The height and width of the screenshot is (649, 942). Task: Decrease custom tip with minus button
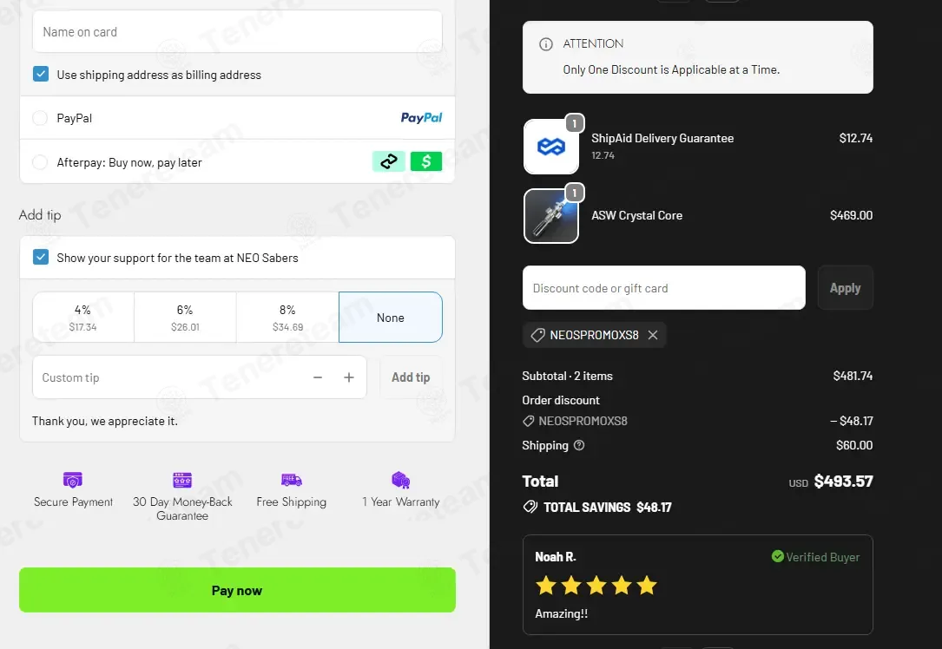[x=318, y=377]
